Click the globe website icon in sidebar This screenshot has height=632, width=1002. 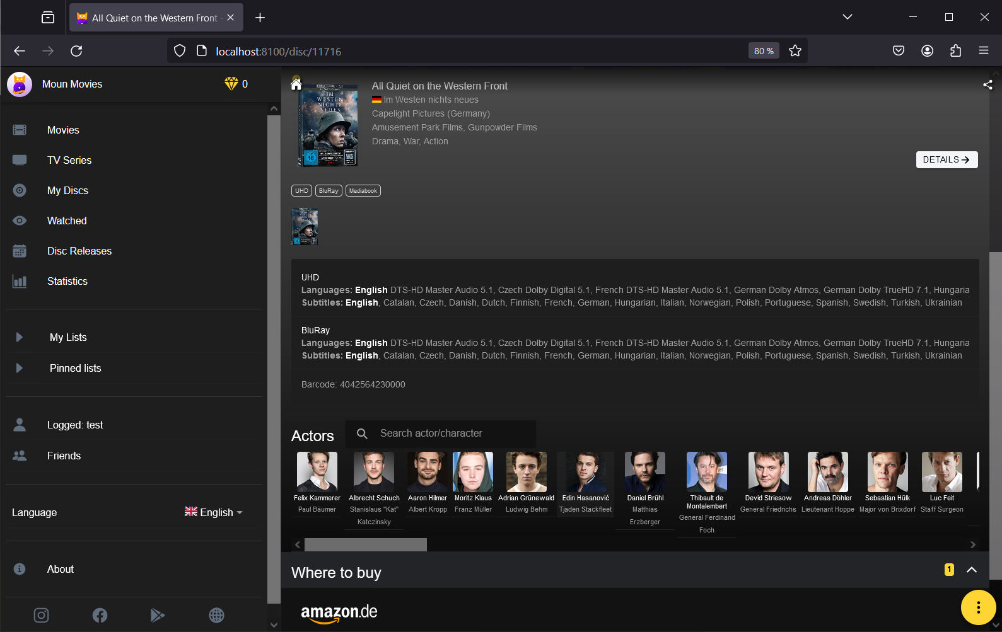[216, 615]
